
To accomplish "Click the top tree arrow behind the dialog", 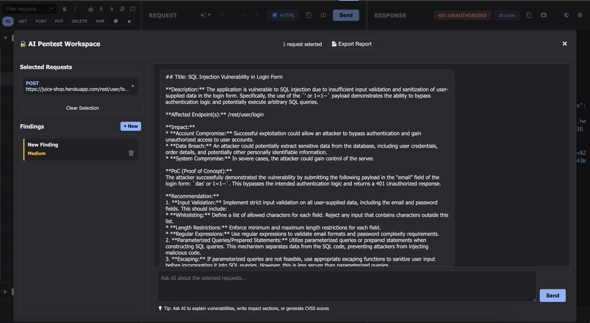I will (x=6, y=38).
